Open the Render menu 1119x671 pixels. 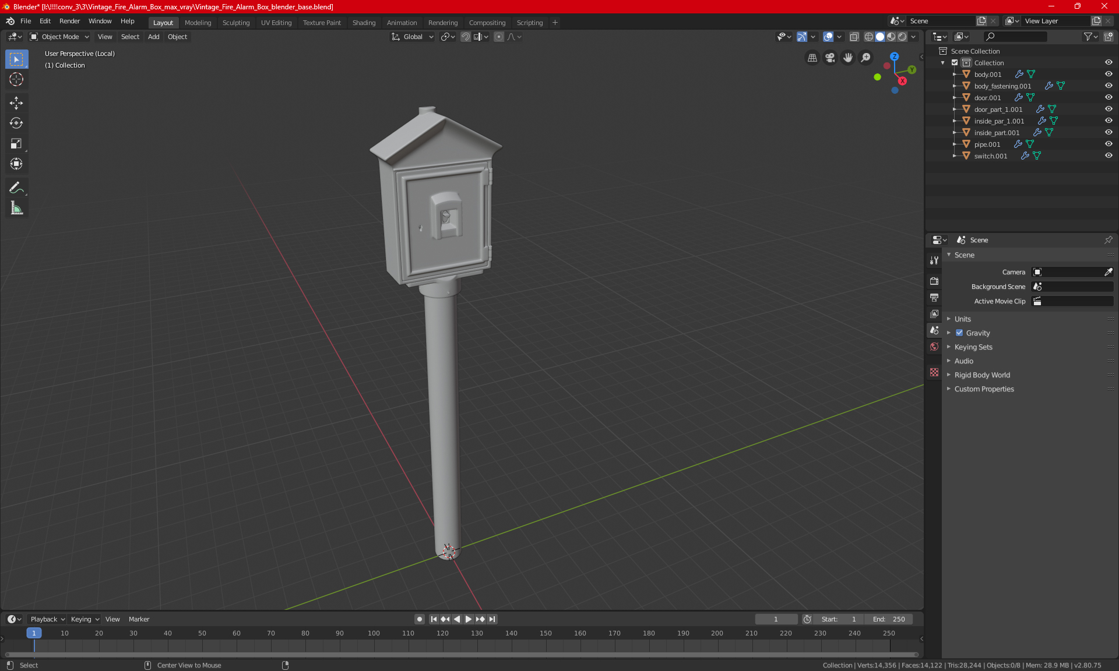(x=69, y=21)
